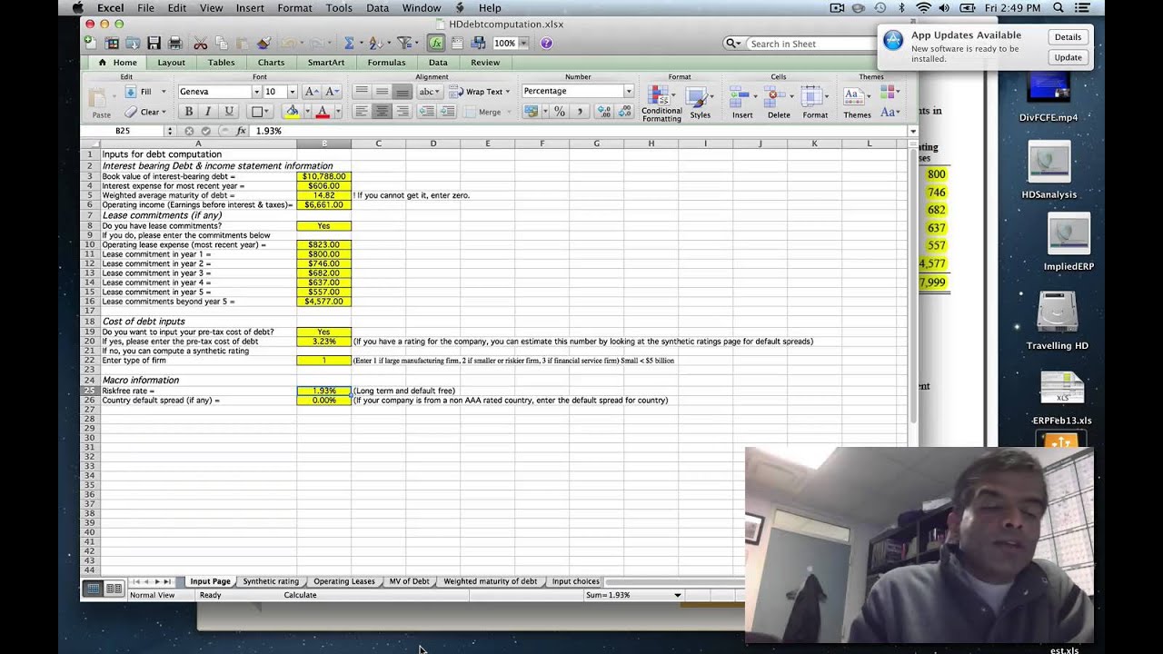Screen dimensions: 1163x654
Task: Switch to Page Layout view button
Action: (x=114, y=589)
